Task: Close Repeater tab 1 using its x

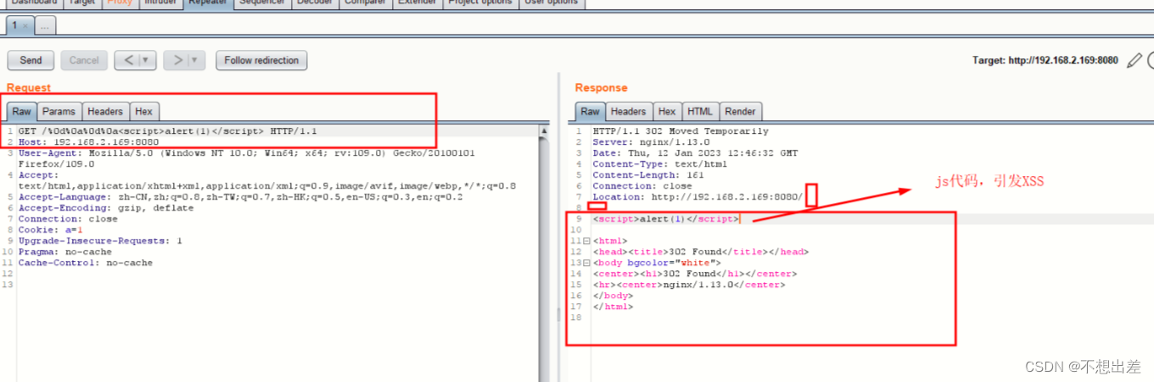Action: [25, 26]
